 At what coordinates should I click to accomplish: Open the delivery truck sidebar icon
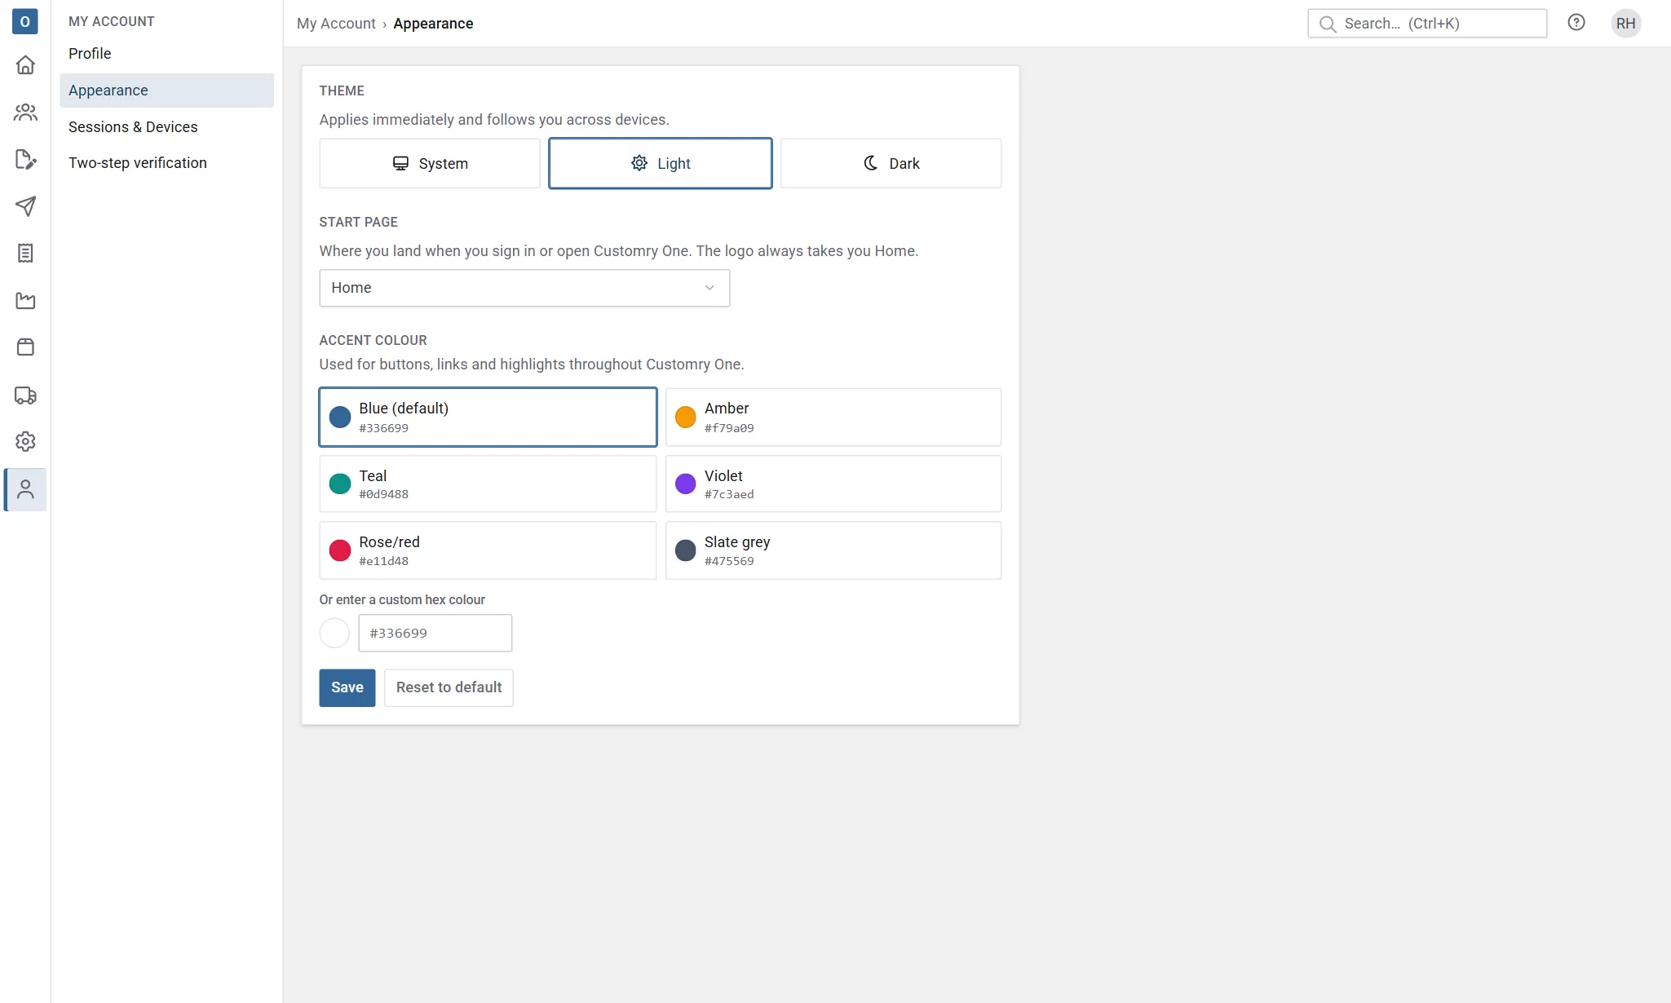pos(25,395)
